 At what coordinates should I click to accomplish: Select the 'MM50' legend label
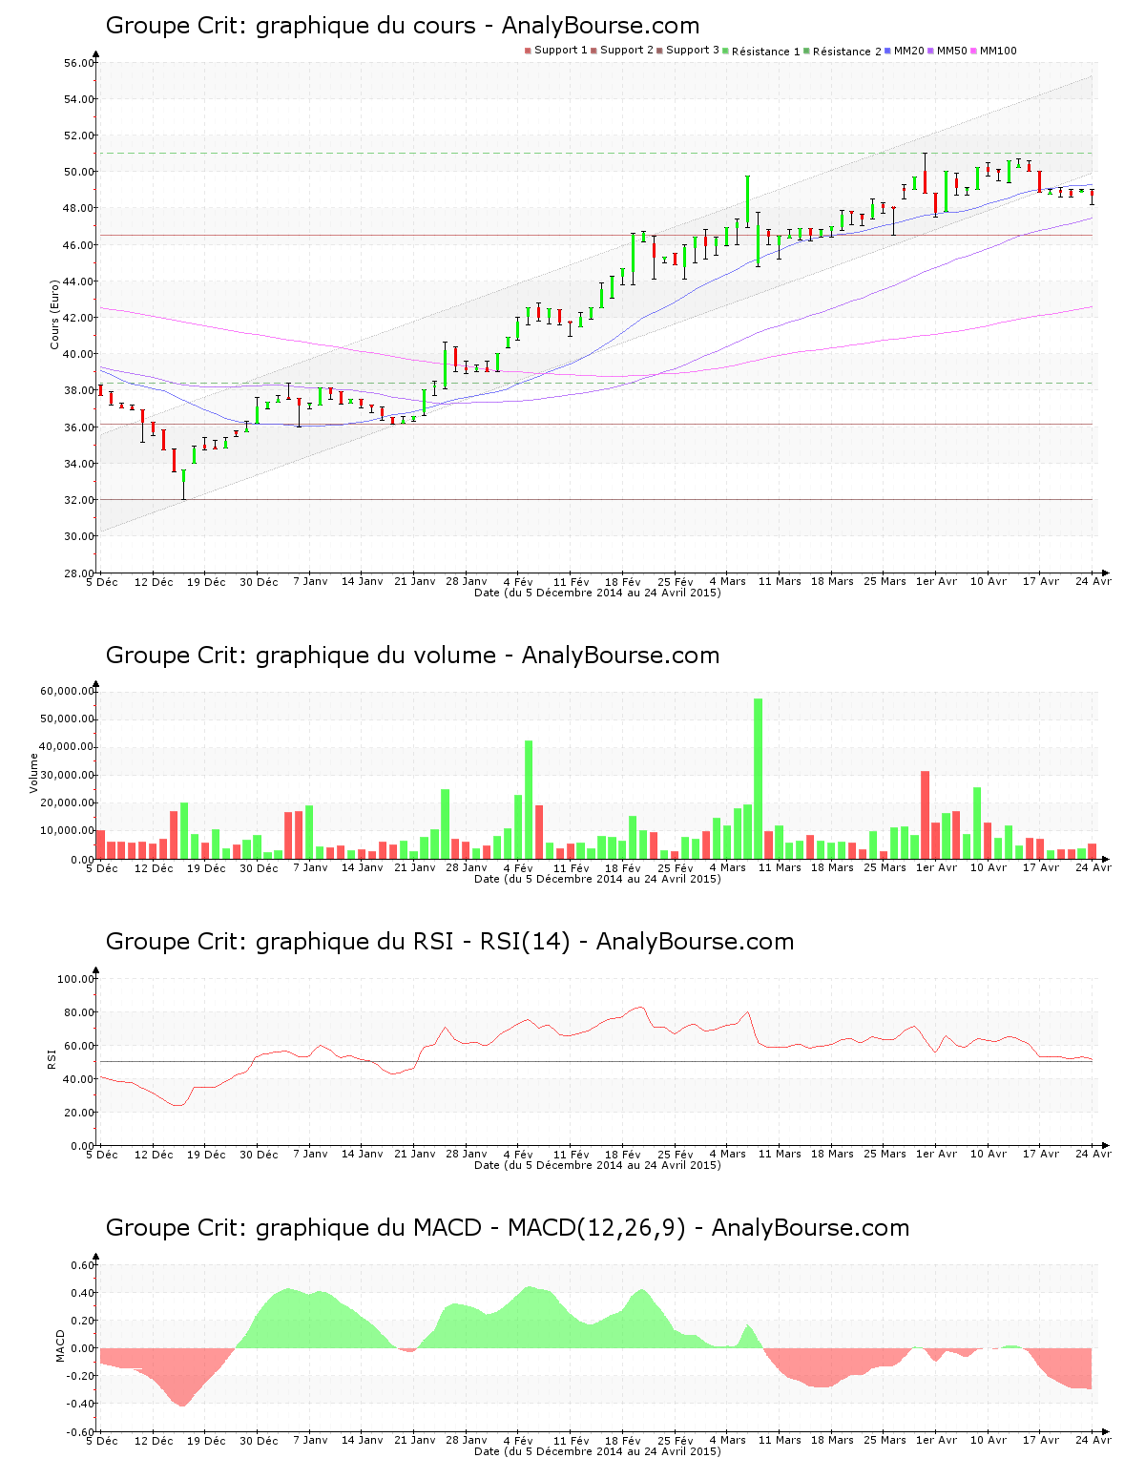(x=952, y=51)
